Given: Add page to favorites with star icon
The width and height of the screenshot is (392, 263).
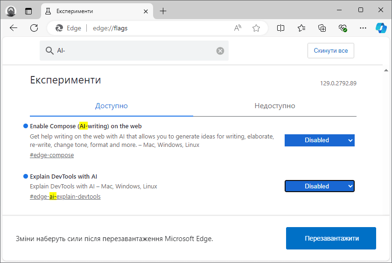Looking at the screenshot, I should pos(256,28).
